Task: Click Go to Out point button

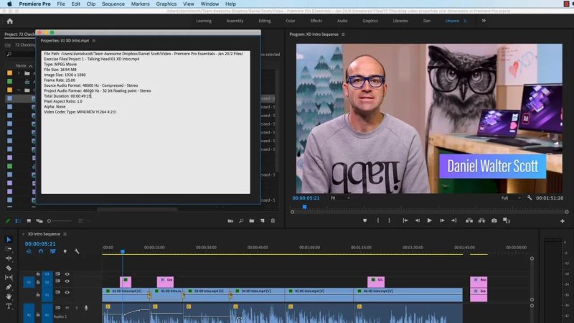Action: click(x=454, y=220)
